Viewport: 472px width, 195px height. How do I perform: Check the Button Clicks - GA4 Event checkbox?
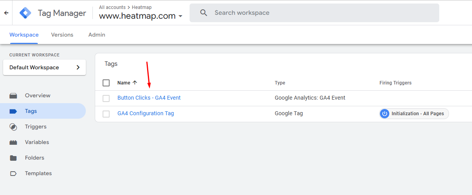coord(106,98)
